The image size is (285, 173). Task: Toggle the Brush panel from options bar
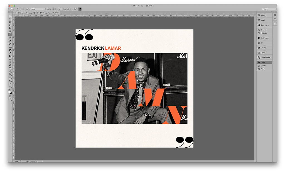click(x=23, y=9)
